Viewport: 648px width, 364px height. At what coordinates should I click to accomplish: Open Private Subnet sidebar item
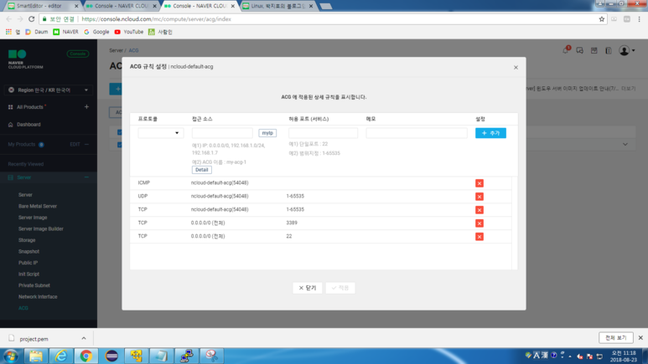point(34,285)
